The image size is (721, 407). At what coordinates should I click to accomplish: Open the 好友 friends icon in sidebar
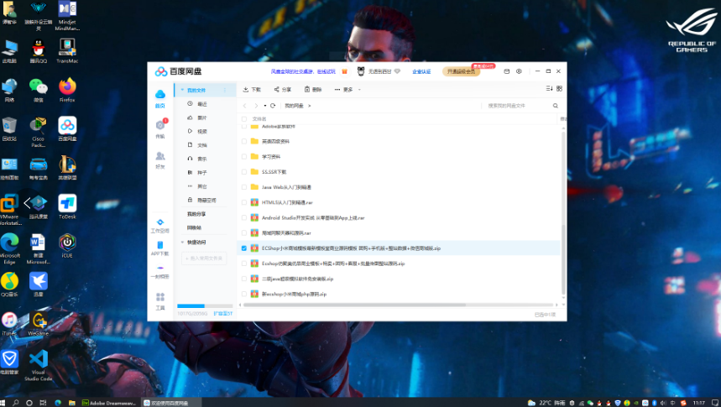[160, 156]
